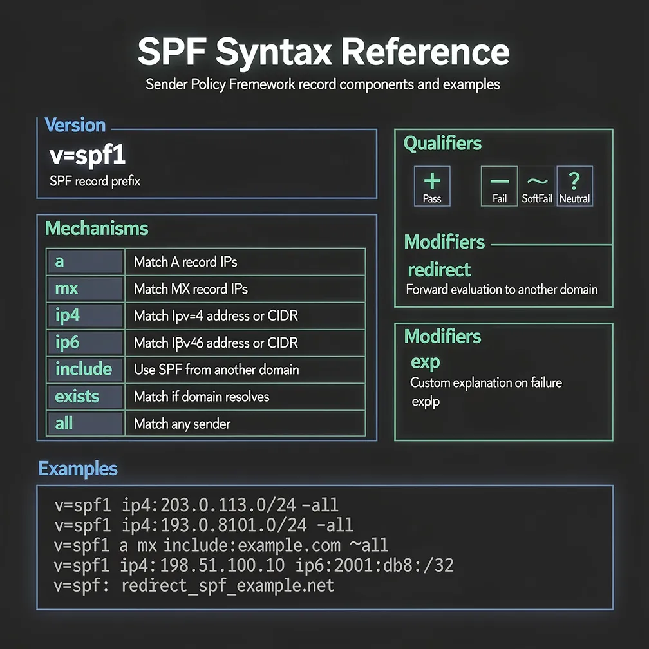Screen dimensions: 649x649
Task: Click the 'Version' section heading
Action: pos(75,125)
